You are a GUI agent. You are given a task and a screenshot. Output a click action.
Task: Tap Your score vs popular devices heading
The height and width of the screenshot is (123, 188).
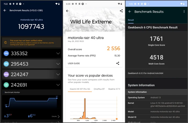coord(90,75)
